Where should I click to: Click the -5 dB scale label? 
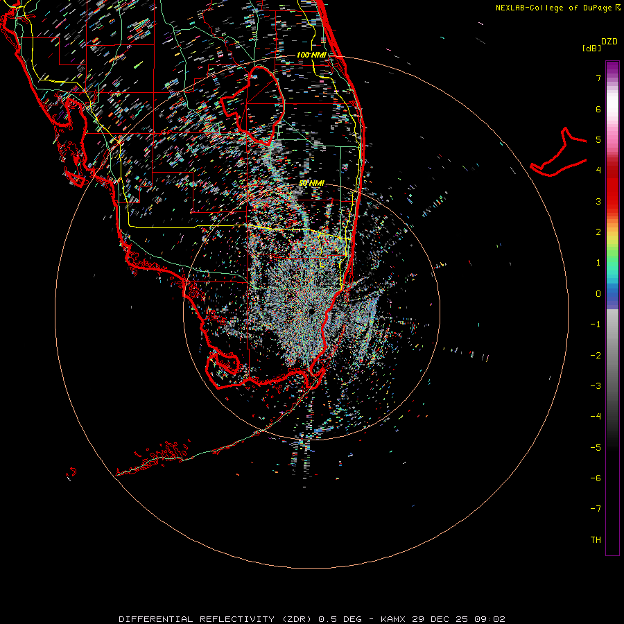tap(596, 447)
